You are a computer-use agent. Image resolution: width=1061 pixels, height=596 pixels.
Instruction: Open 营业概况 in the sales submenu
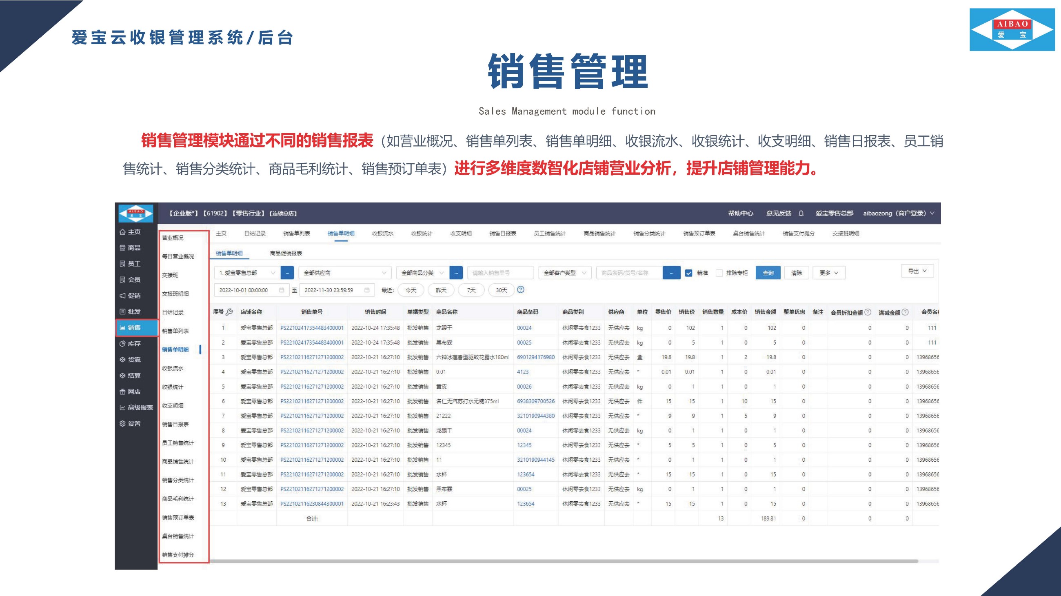click(x=173, y=238)
